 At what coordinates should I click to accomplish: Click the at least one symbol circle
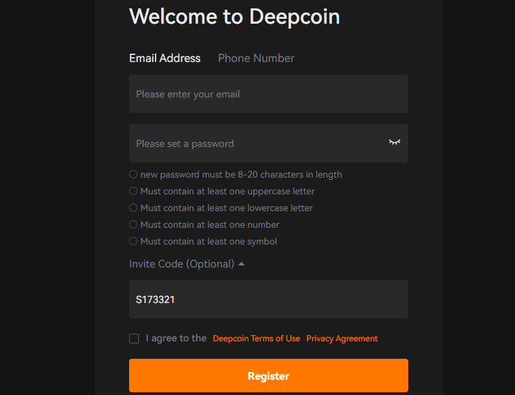tap(133, 241)
